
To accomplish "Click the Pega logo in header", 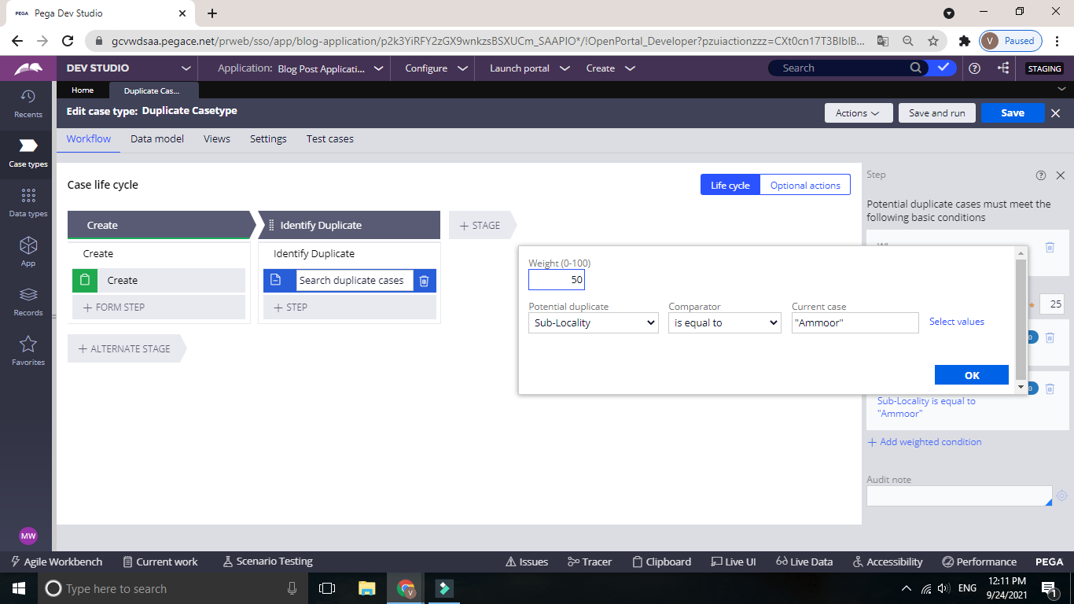I will [28, 68].
